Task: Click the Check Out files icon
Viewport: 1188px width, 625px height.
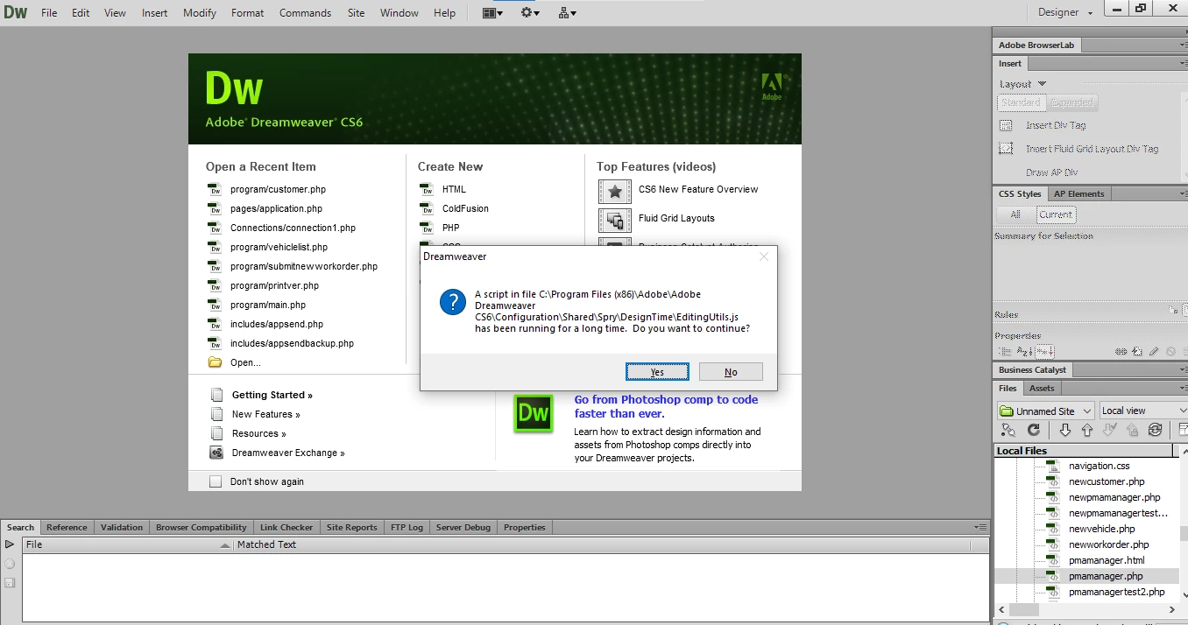Action: coord(1110,430)
